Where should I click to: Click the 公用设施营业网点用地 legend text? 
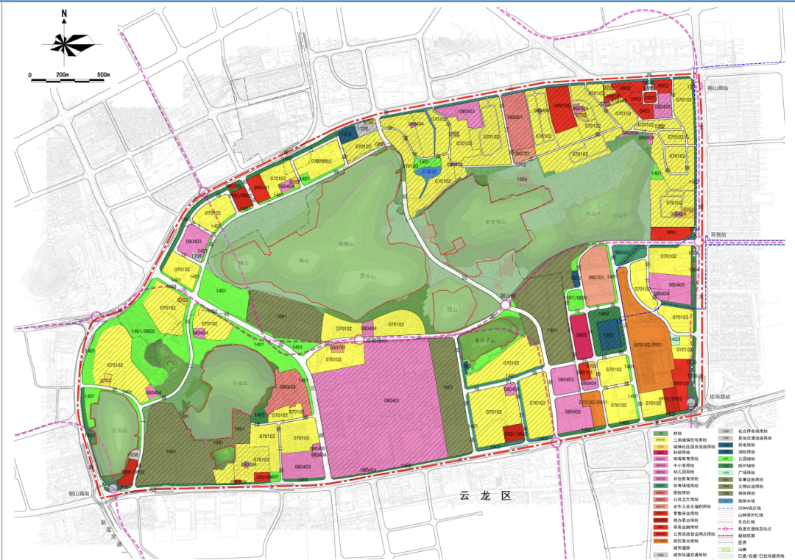click(694, 534)
